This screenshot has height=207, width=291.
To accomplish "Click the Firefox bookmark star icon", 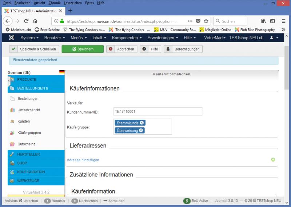I will (206, 21).
